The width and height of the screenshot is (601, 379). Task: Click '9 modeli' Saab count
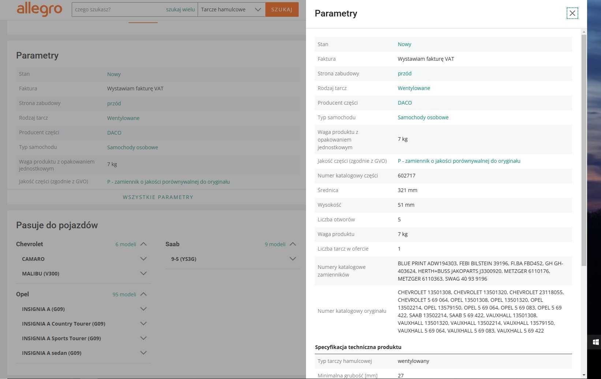(275, 244)
